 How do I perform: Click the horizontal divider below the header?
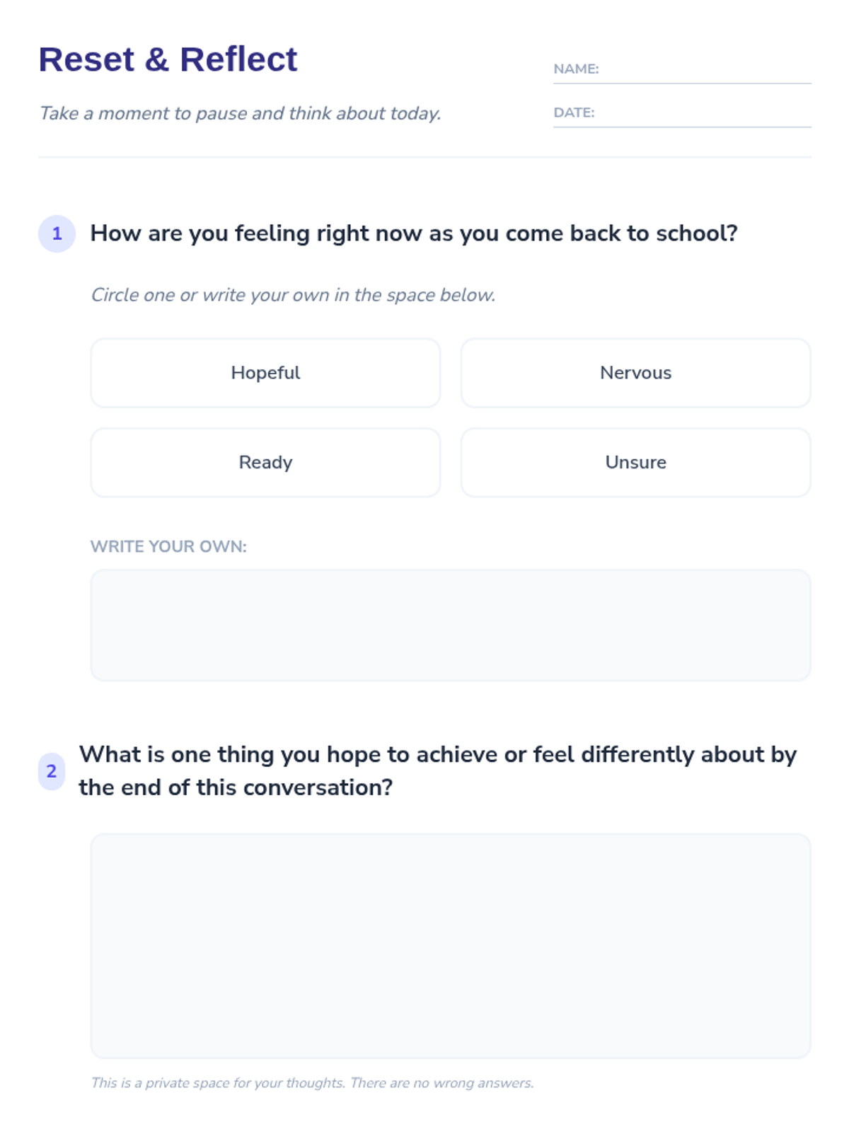pyautogui.click(x=424, y=157)
